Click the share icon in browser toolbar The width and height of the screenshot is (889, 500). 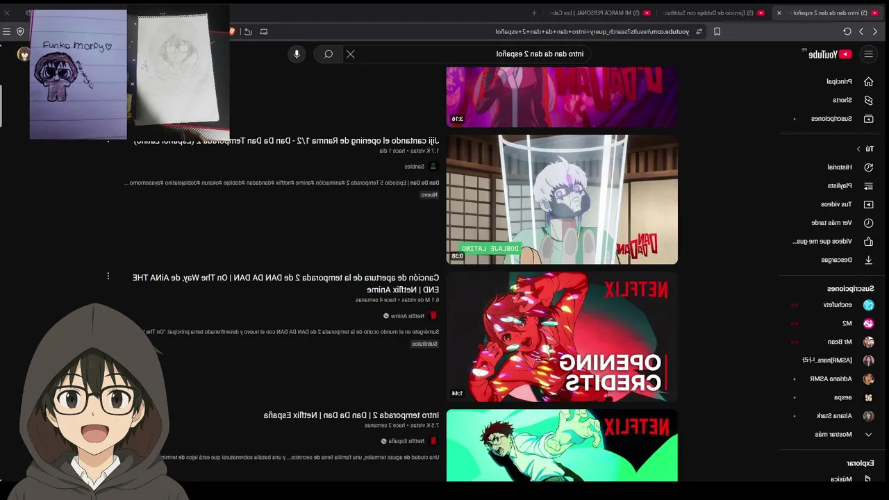[248, 31]
